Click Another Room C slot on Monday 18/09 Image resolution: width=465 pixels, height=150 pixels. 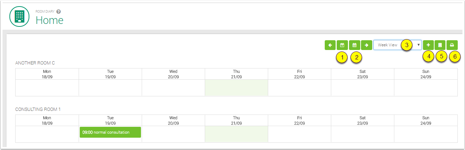pos(47,88)
